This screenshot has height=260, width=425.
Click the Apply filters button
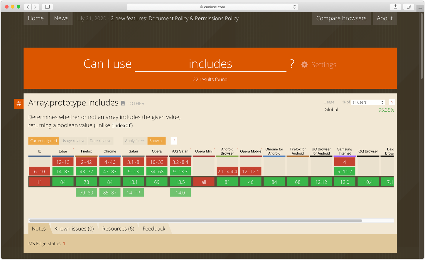coord(135,141)
